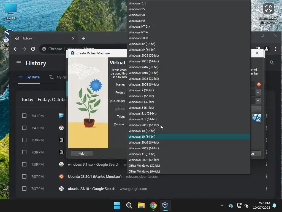
Task: Open Ubuntu 23.10.1 (Mantic Minotaur) link
Action: 95,176
